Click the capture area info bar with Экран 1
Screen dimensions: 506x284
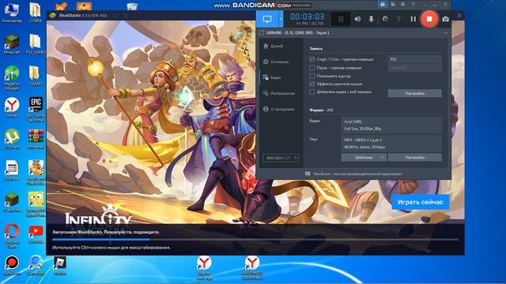coord(353,33)
